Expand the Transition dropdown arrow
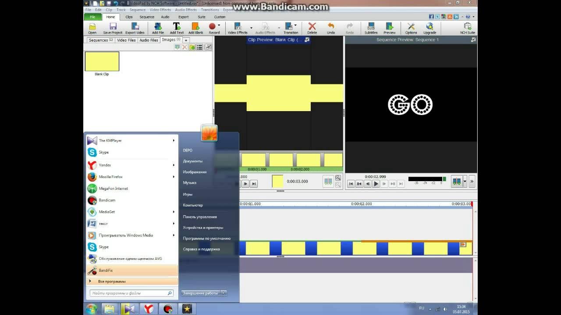 (x=295, y=25)
